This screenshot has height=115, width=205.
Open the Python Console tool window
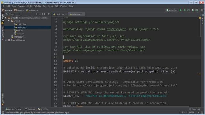[13, 109]
